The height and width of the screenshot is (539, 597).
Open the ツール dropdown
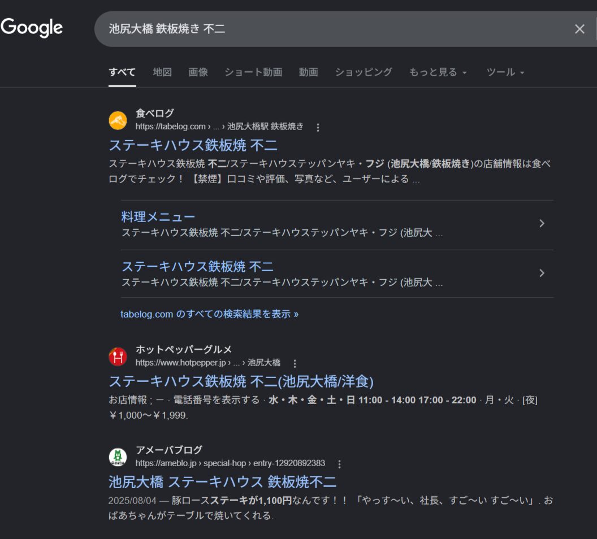(505, 72)
